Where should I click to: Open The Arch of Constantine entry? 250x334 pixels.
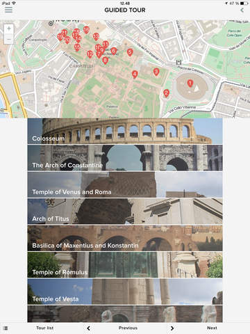point(125,158)
